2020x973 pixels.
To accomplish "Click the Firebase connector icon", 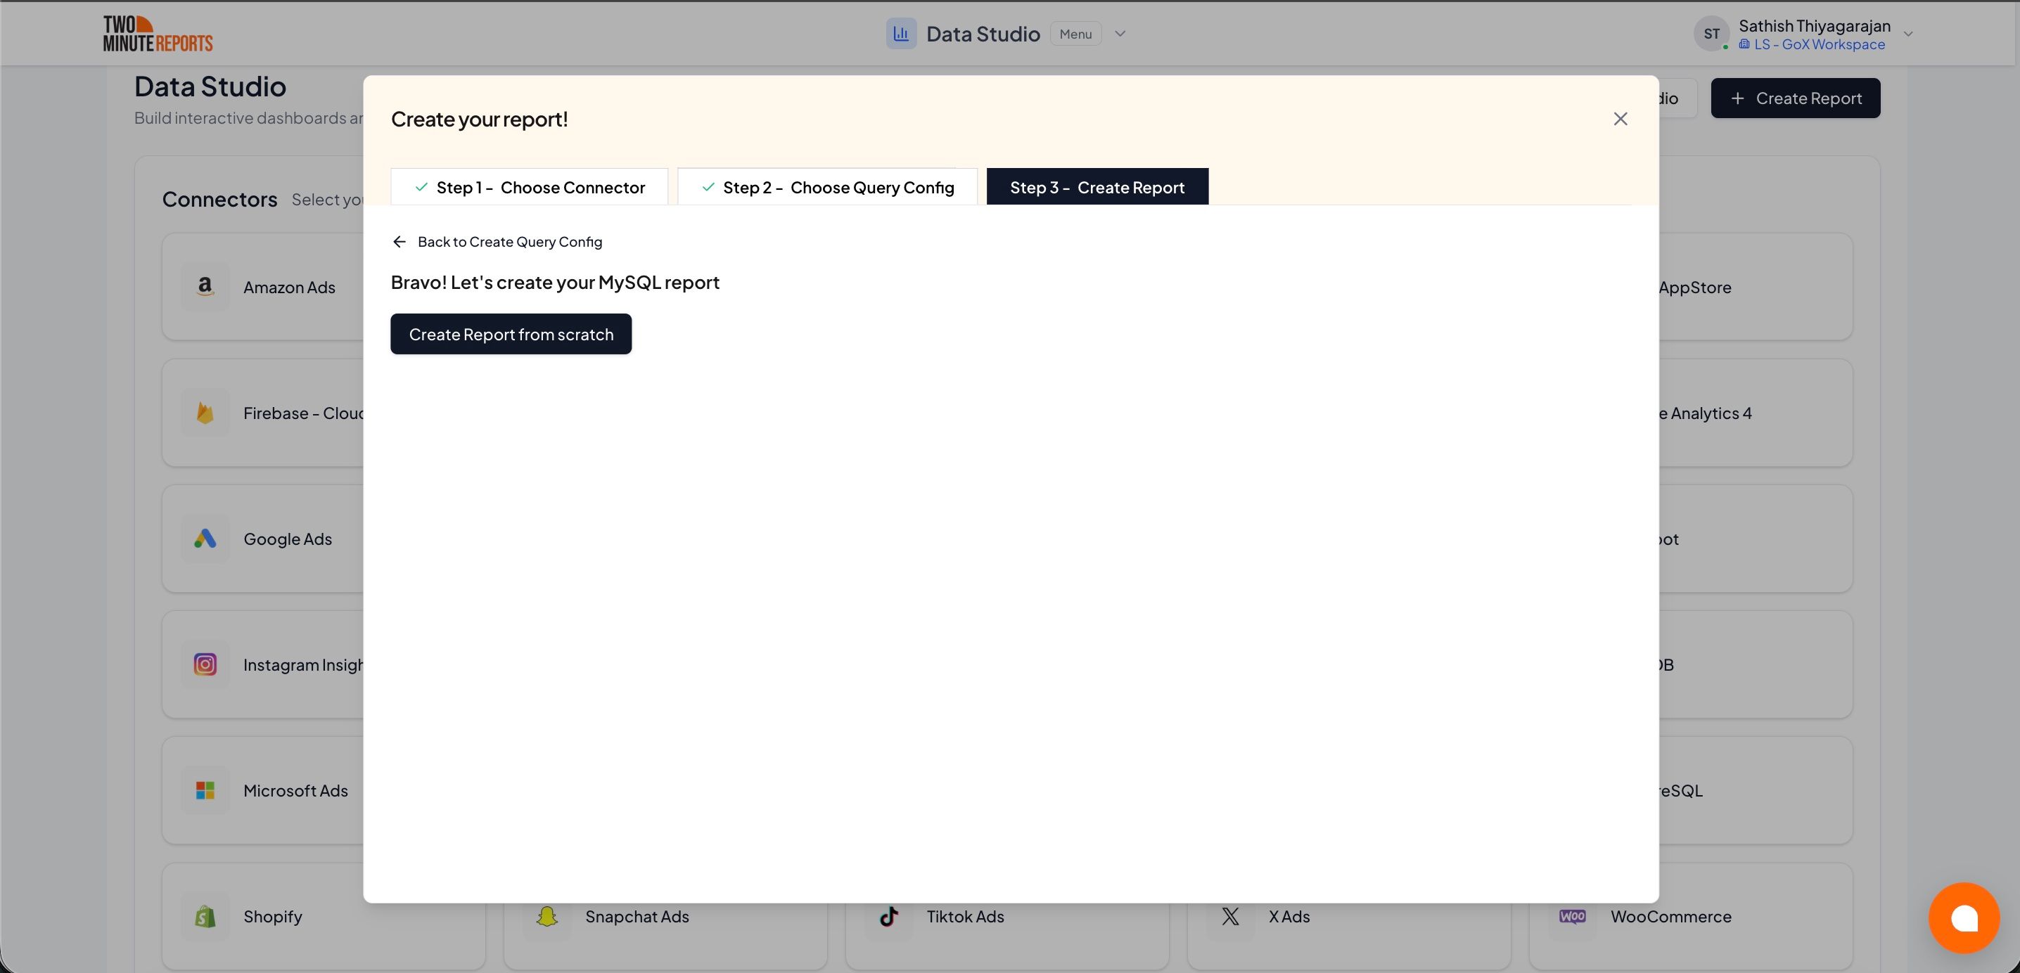I will 205,413.
